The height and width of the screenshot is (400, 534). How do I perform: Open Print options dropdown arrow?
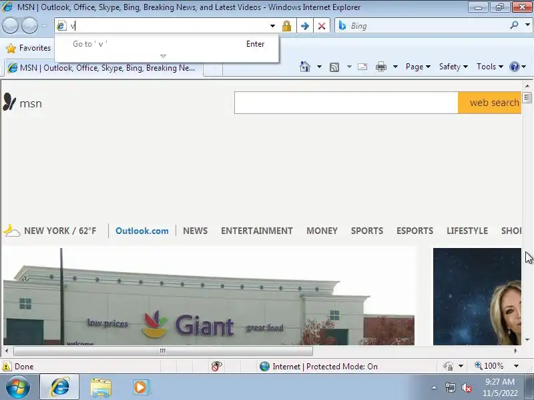395,67
